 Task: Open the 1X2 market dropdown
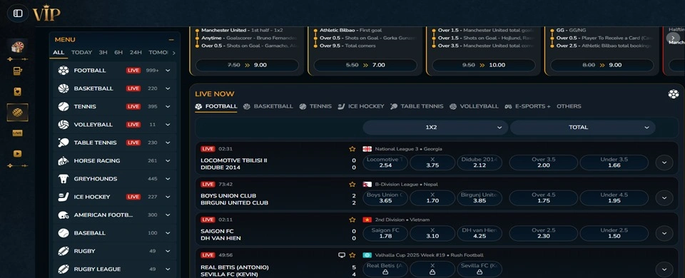coord(435,128)
